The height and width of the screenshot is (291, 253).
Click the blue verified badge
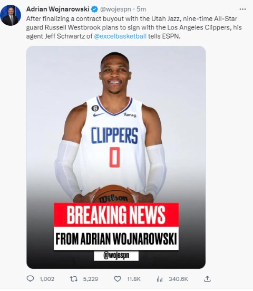(95, 9)
